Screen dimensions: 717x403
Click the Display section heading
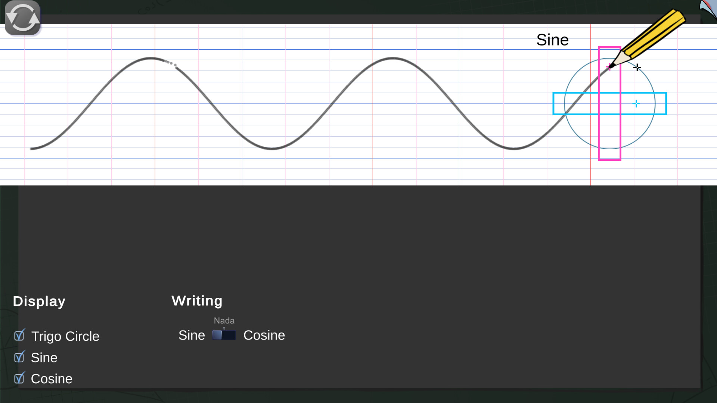pos(39,301)
